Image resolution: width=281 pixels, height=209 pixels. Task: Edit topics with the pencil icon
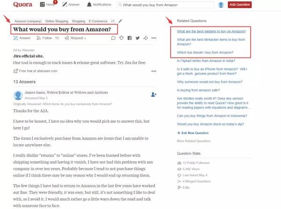[120, 21]
